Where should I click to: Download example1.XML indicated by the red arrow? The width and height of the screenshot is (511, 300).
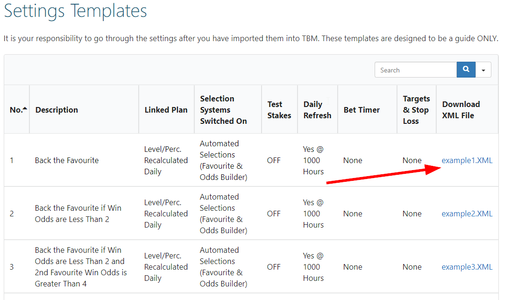(x=467, y=160)
